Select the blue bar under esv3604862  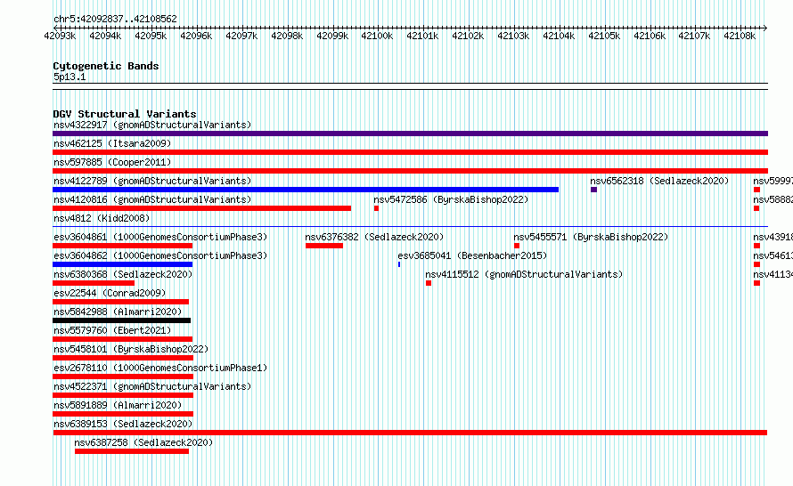(x=122, y=264)
